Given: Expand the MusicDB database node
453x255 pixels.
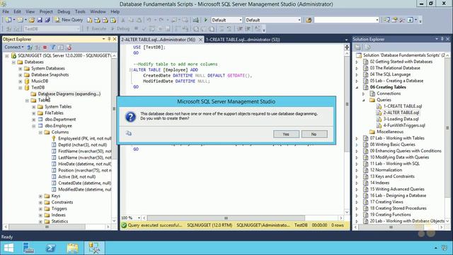Looking at the screenshot, I should click(x=21, y=81).
